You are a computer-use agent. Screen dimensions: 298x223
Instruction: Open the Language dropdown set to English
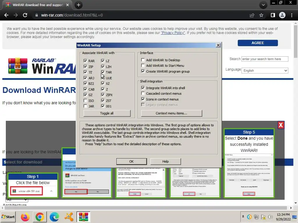click(265, 71)
